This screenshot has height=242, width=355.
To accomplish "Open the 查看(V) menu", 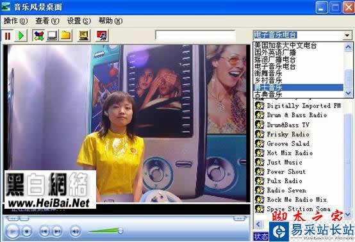I will [47, 21].
